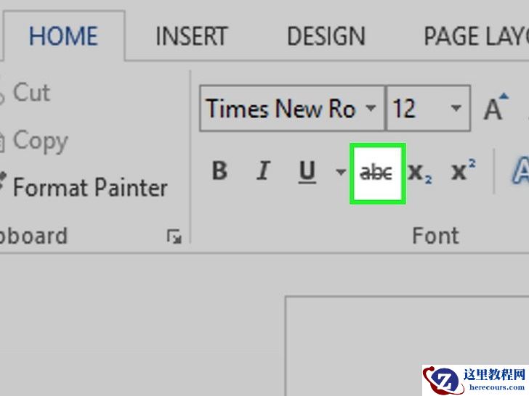Toggle bold formatting
Image resolution: width=529 pixels, height=396 pixels.
(219, 172)
